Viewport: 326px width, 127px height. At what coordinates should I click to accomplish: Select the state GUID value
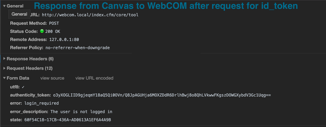(x=68, y=120)
